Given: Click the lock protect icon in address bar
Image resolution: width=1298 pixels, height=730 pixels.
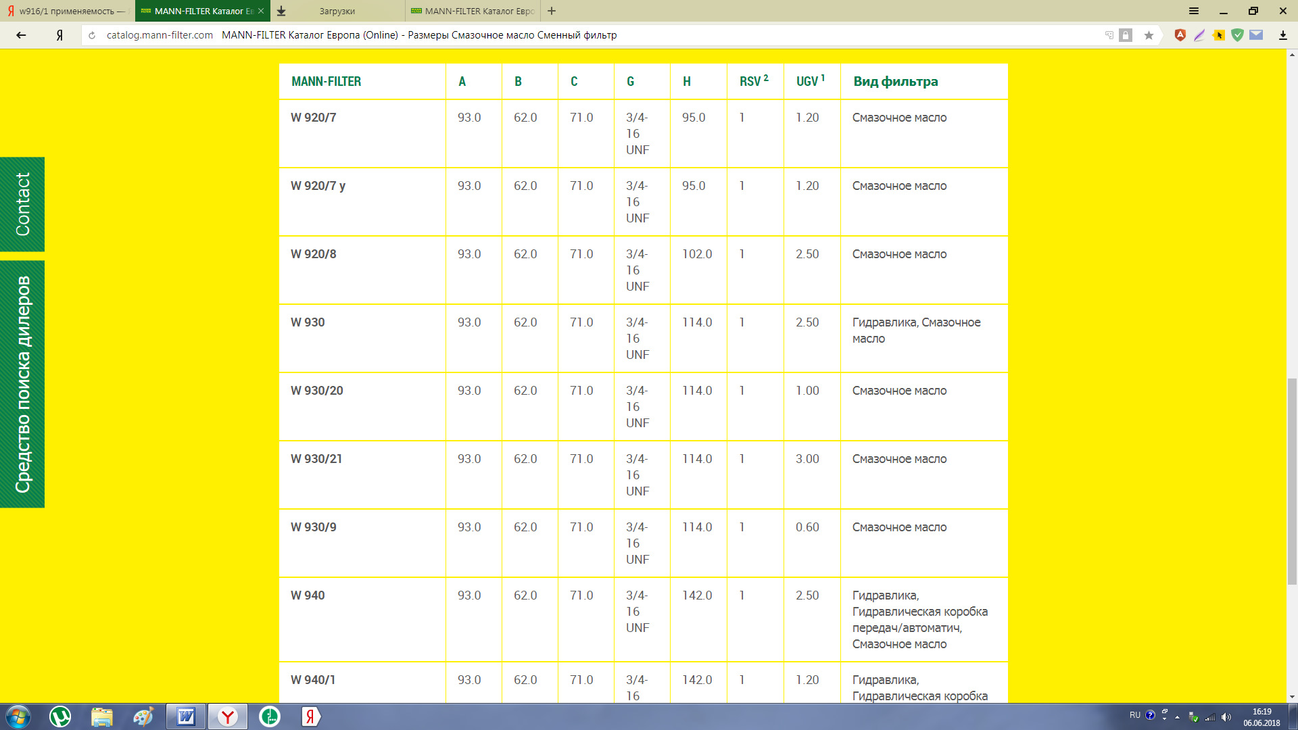Looking at the screenshot, I should (1126, 35).
